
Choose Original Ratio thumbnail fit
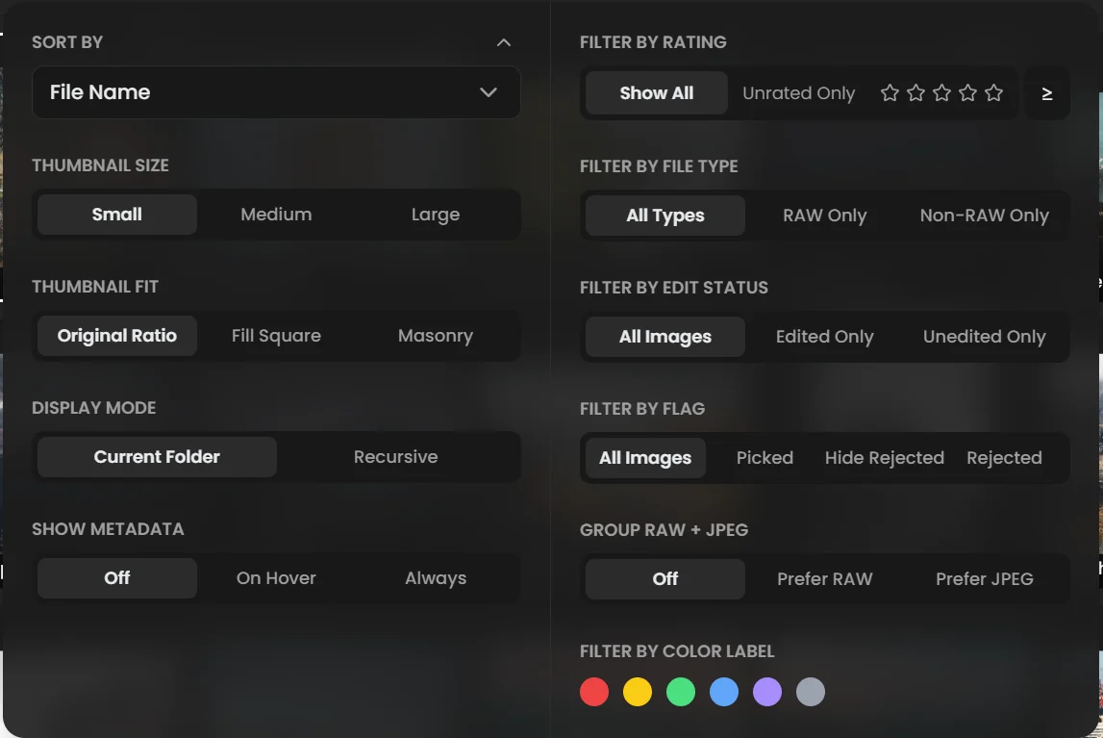116,336
